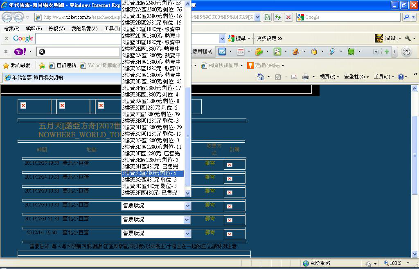Click the RSS feeds icon

[278, 77]
